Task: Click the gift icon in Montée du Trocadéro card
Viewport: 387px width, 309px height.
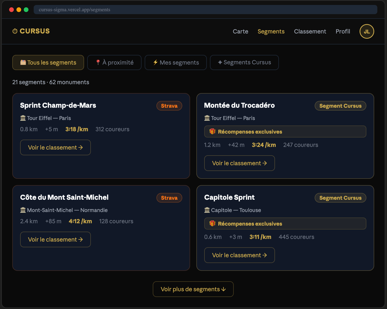Action: click(212, 131)
